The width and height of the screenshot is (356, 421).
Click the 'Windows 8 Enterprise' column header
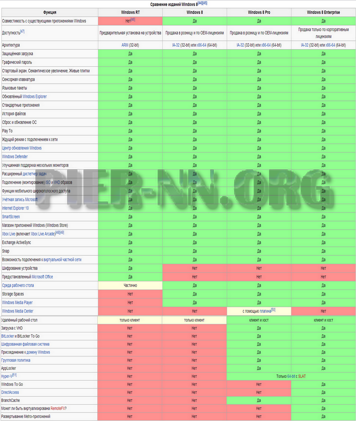pyautogui.click(x=323, y=13)
